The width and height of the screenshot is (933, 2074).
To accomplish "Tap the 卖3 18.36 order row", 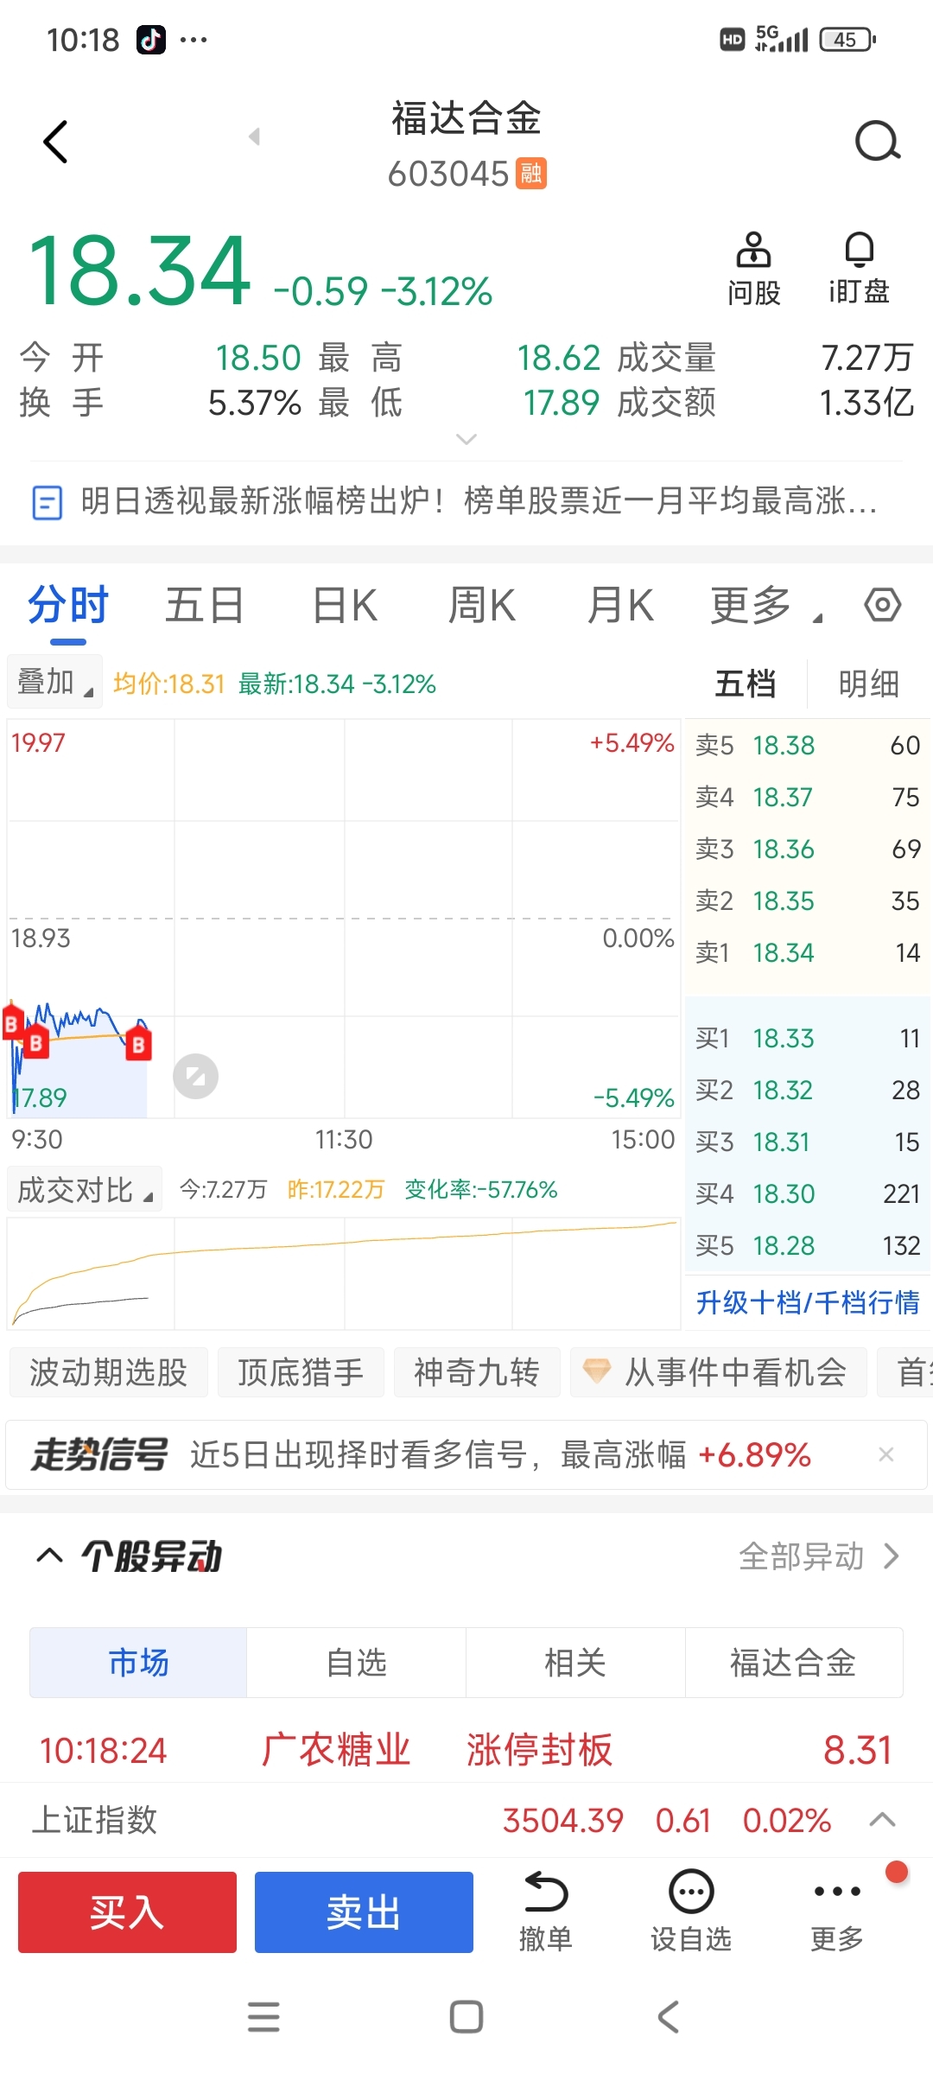I will coord(808,849).
